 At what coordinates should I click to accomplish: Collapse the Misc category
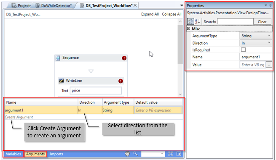[x=189, y=29]
